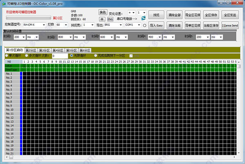This screenshot has height=164, width=245.
Task: Click the 当前区保存 button
Action: tap(211, 25)
